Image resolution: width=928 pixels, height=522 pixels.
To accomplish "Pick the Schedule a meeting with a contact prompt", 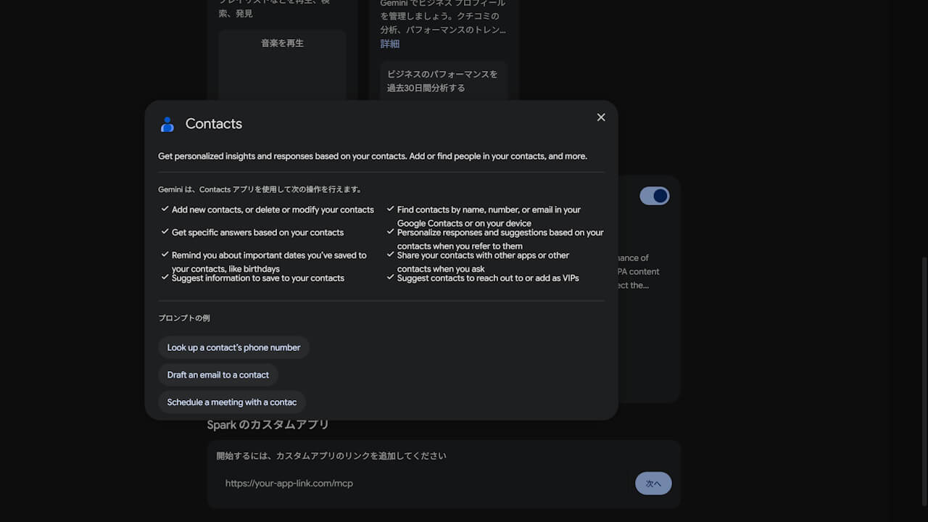I will click(232, 402).
